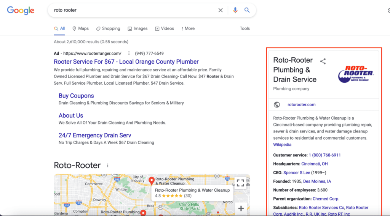Open Des Moines, IA founded link

pyautogui.click(x=317, y=181)
